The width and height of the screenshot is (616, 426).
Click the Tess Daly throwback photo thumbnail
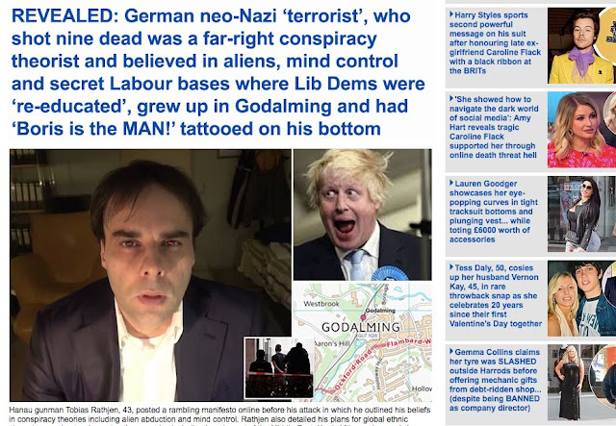[x=581, y=298]
